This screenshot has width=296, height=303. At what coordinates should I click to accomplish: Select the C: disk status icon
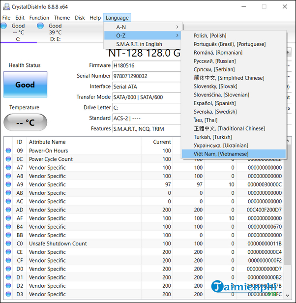(x=5, y=26)
